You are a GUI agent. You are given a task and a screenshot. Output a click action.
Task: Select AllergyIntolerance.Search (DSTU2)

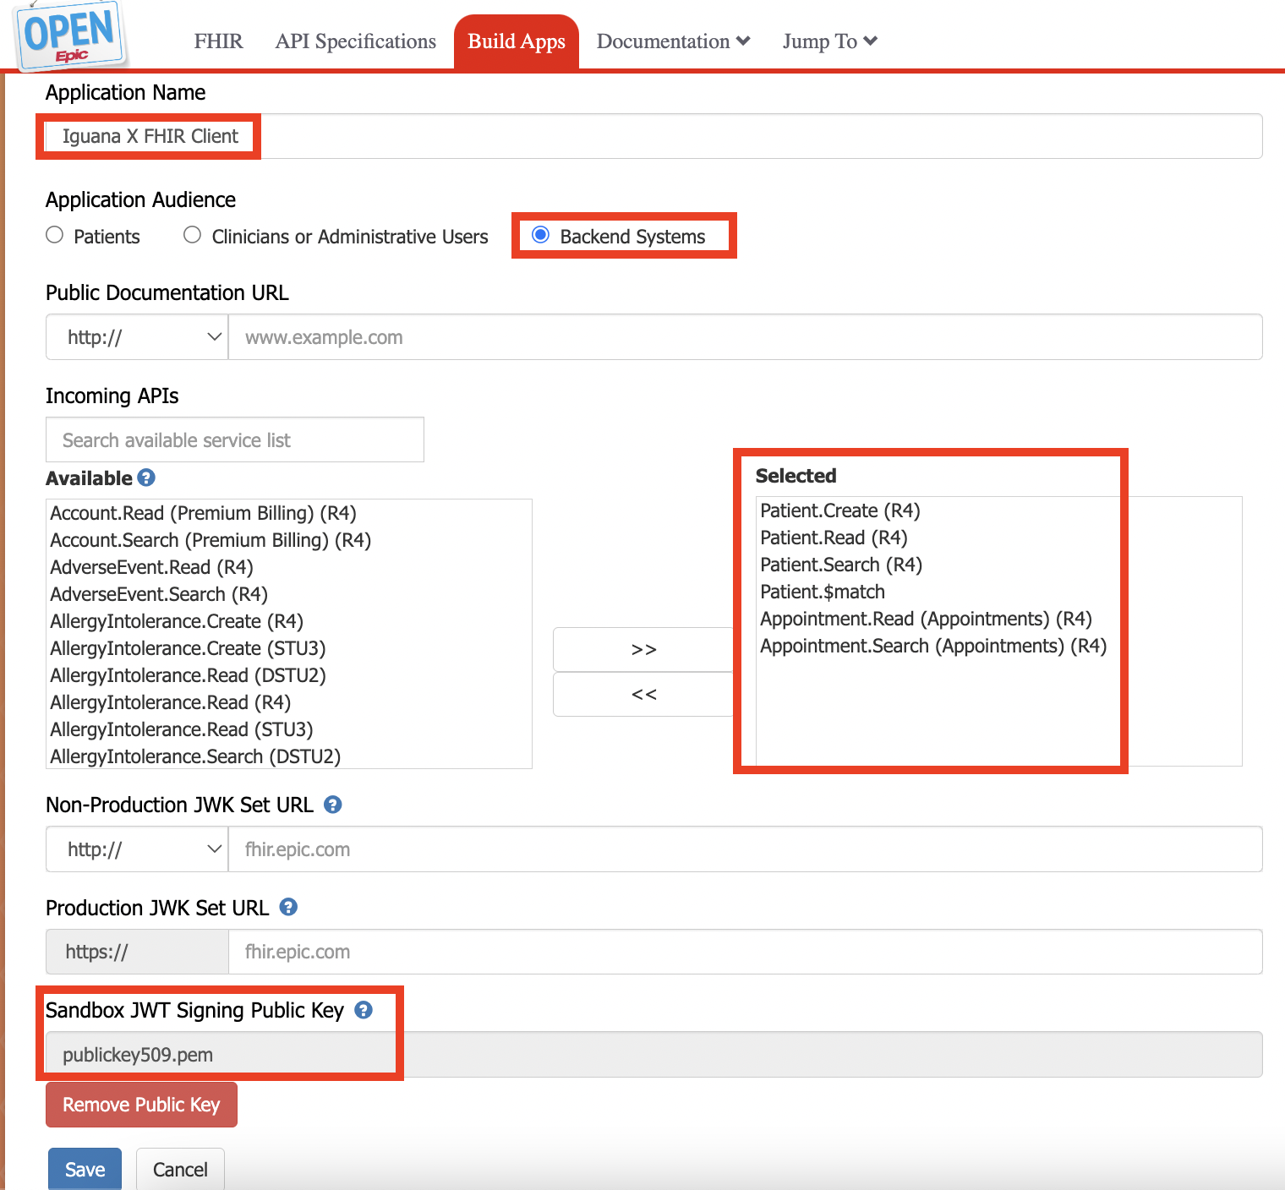[288, 756]
